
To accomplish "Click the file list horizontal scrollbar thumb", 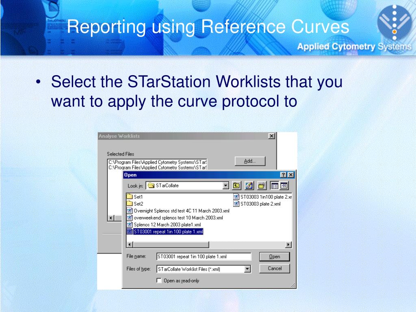I will click(x=171, y=245).
